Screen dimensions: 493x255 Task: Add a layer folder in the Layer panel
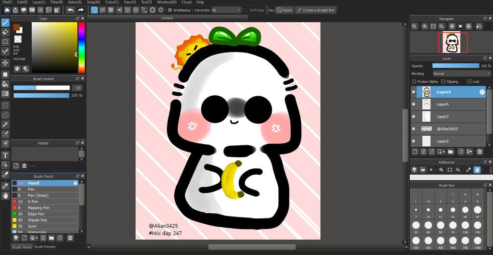[x=451, y=152]
